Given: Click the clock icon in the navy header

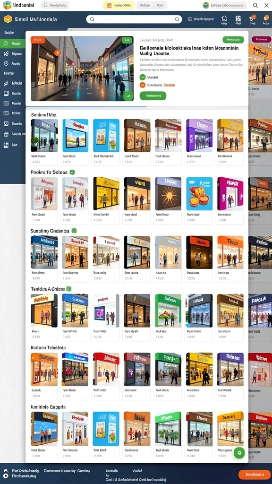Looking at the screenshot, I should click(190, 19).
